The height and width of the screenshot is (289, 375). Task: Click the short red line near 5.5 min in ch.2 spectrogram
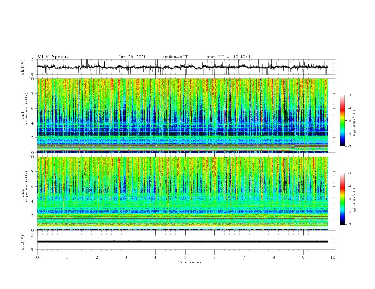pyautogui.click(x=198, y=225)
